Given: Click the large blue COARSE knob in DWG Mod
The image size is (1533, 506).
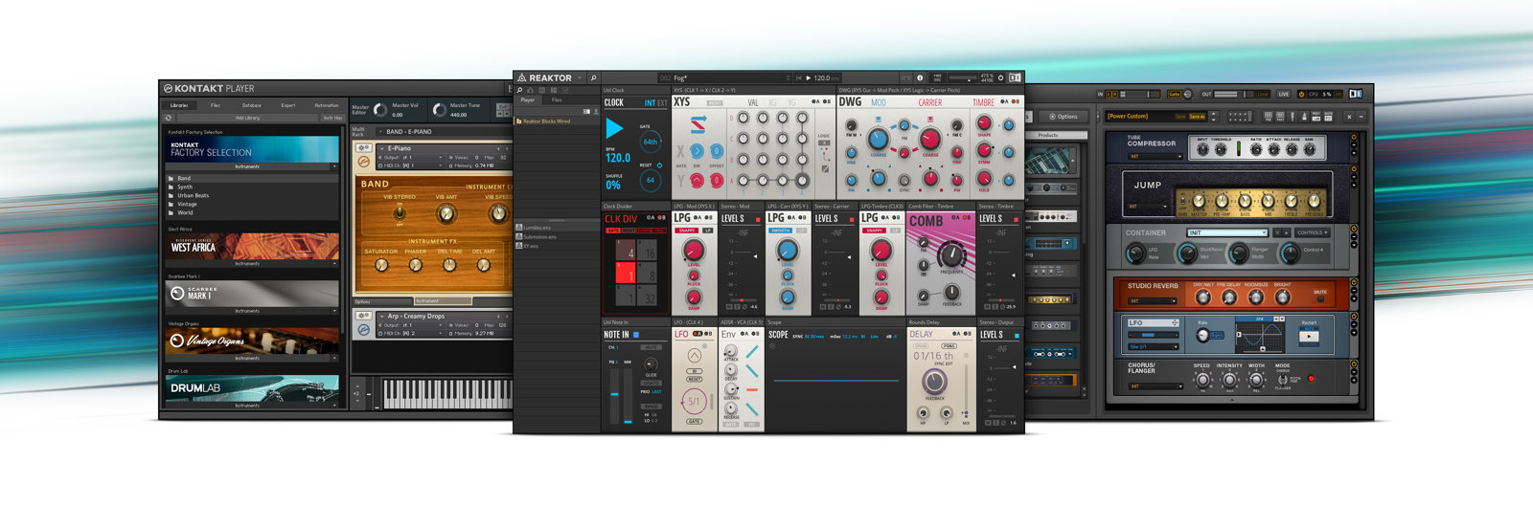Looking at the screenshot, I should (x=878, y=138).
